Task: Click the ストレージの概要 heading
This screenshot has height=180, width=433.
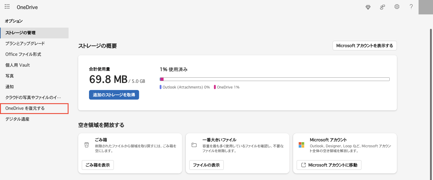Action: tap(97, 46)
